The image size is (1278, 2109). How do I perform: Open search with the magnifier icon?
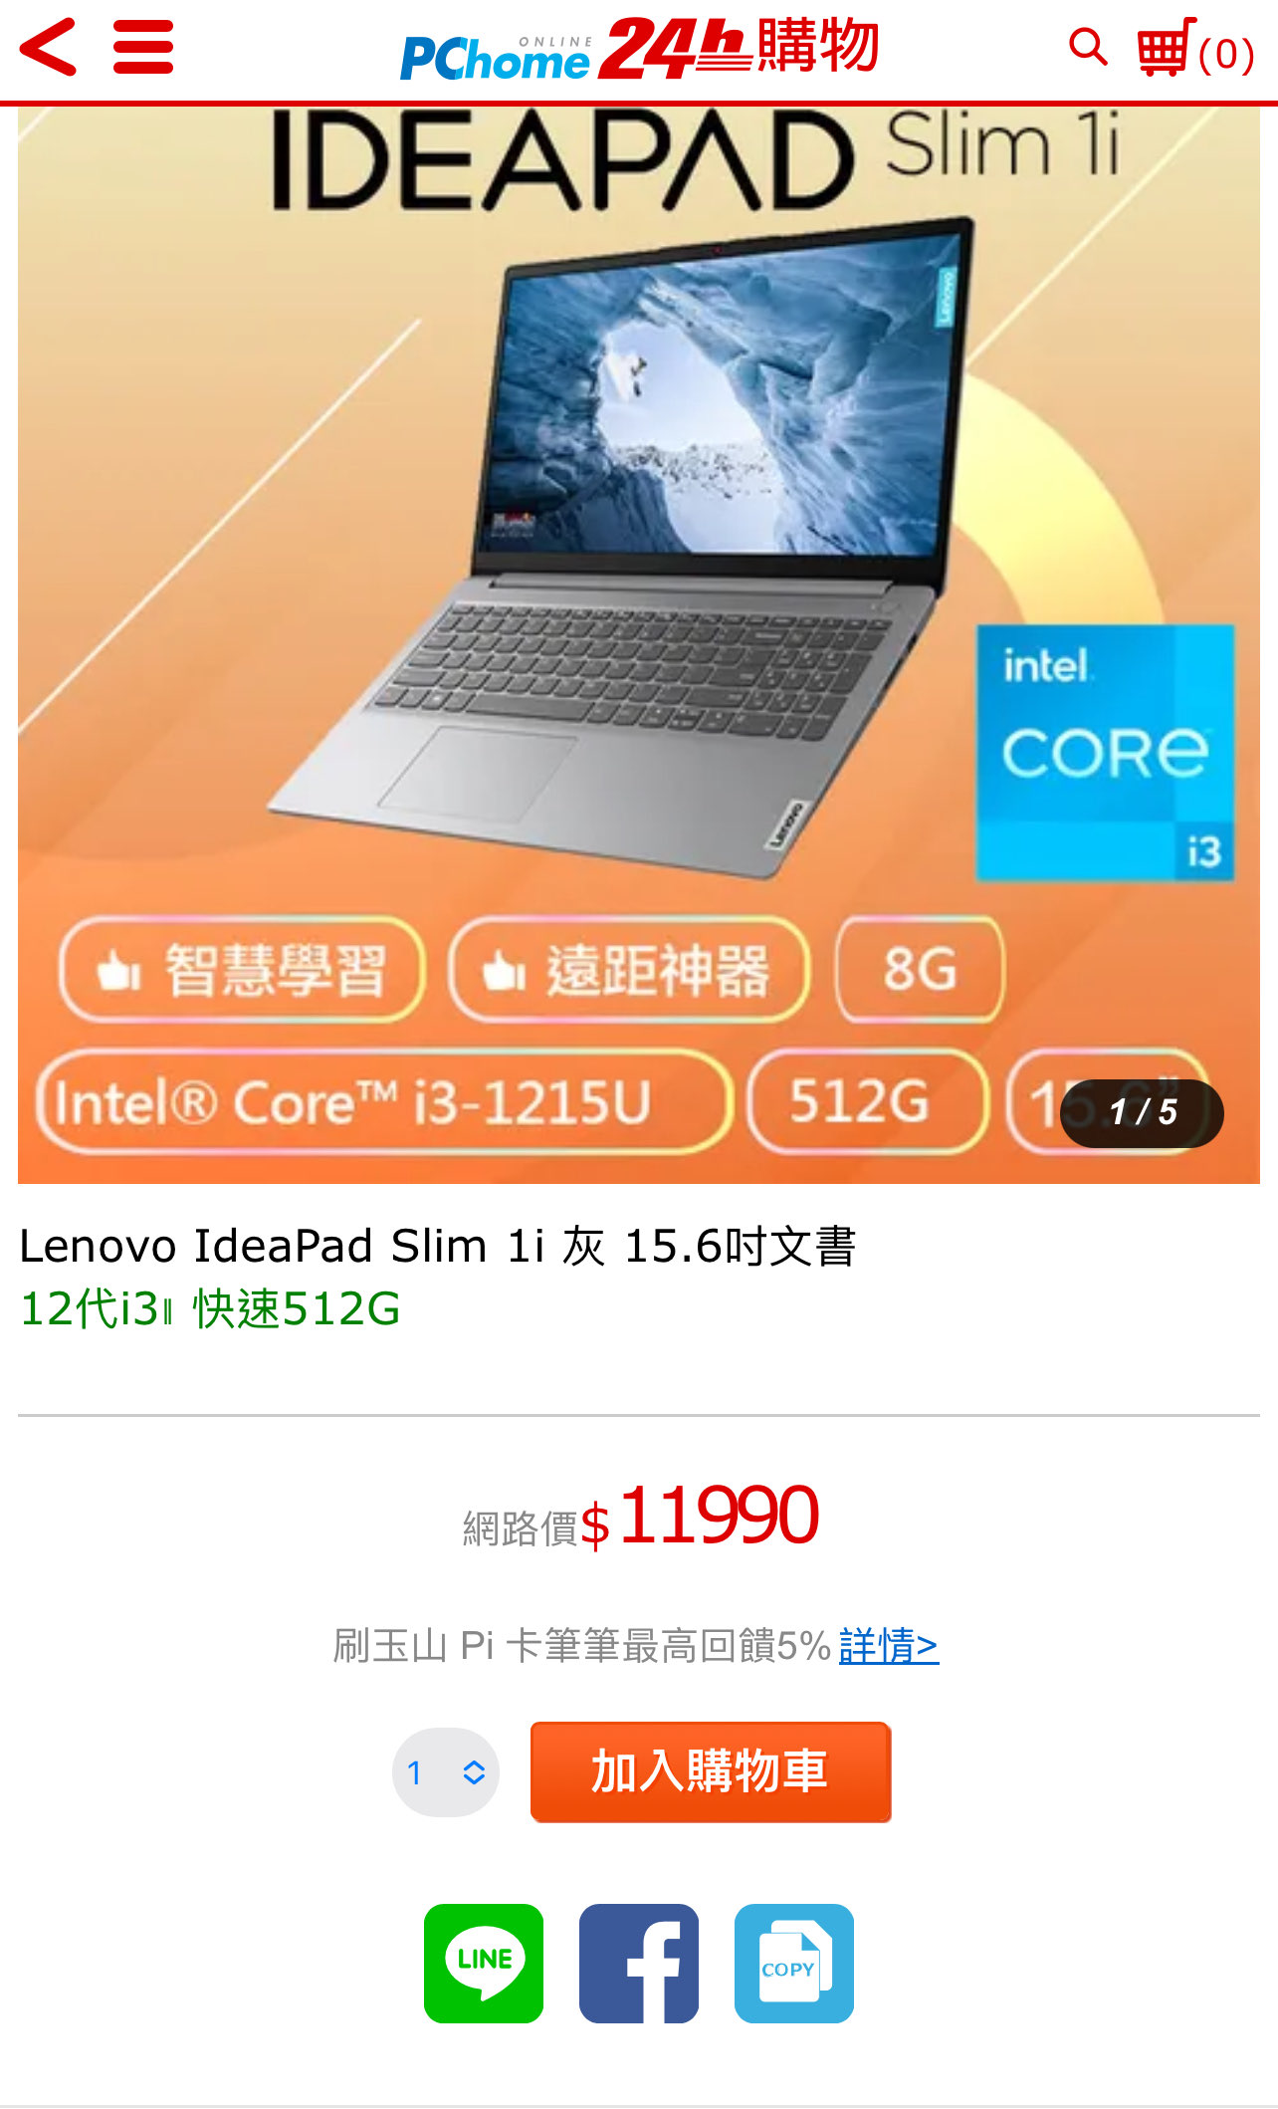pos(1088,47)
